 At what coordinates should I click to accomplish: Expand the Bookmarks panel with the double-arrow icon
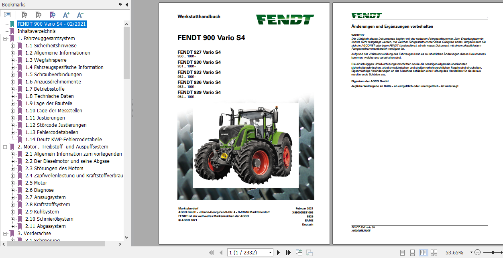[120, 4]
